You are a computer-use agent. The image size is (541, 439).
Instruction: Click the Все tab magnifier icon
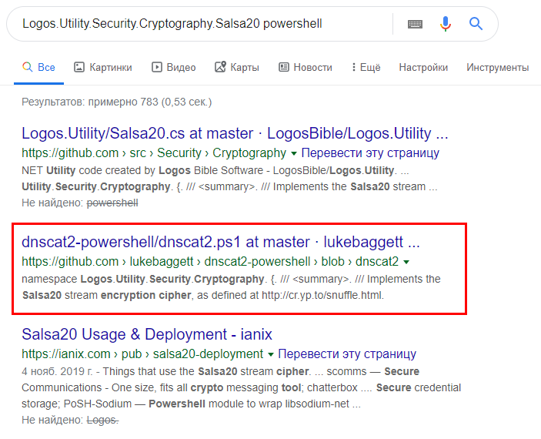pos(27,67)
